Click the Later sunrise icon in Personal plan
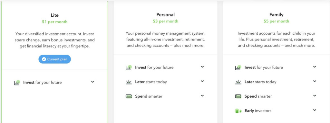330x123 pixels. (x=129, y=82)
